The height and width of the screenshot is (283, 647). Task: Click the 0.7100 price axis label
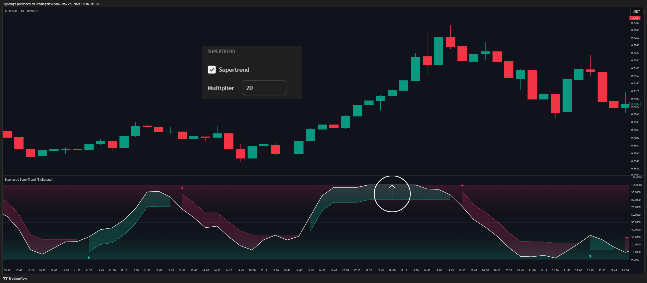[x=635, y=99]
